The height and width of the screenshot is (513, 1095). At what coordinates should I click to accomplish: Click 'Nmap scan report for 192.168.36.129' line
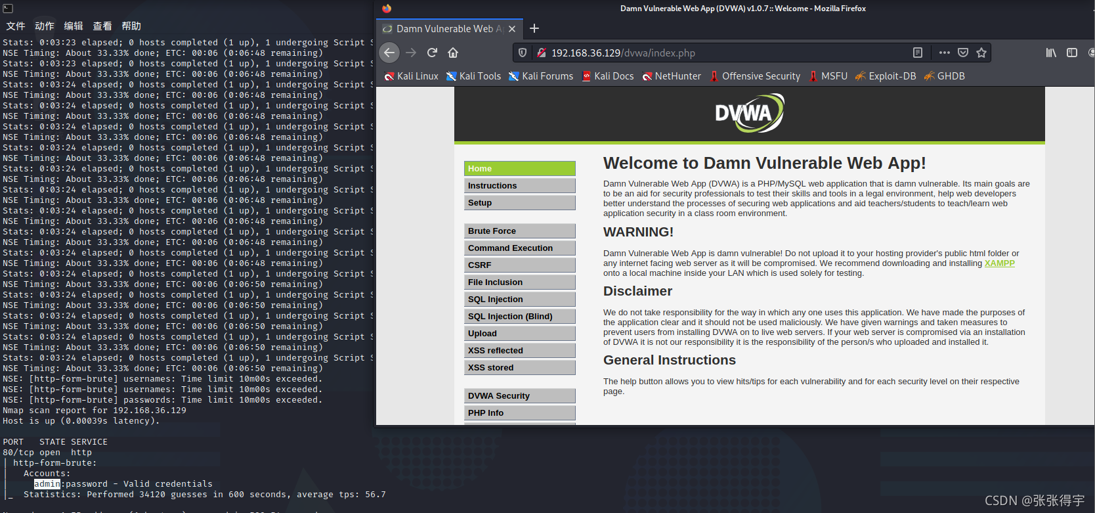[x=95, y=411]
